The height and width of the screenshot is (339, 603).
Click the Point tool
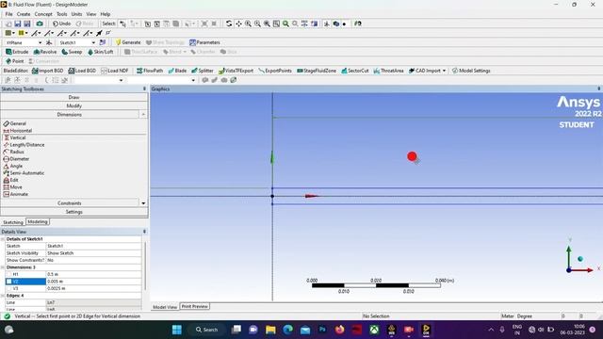(x=15, y=61)
